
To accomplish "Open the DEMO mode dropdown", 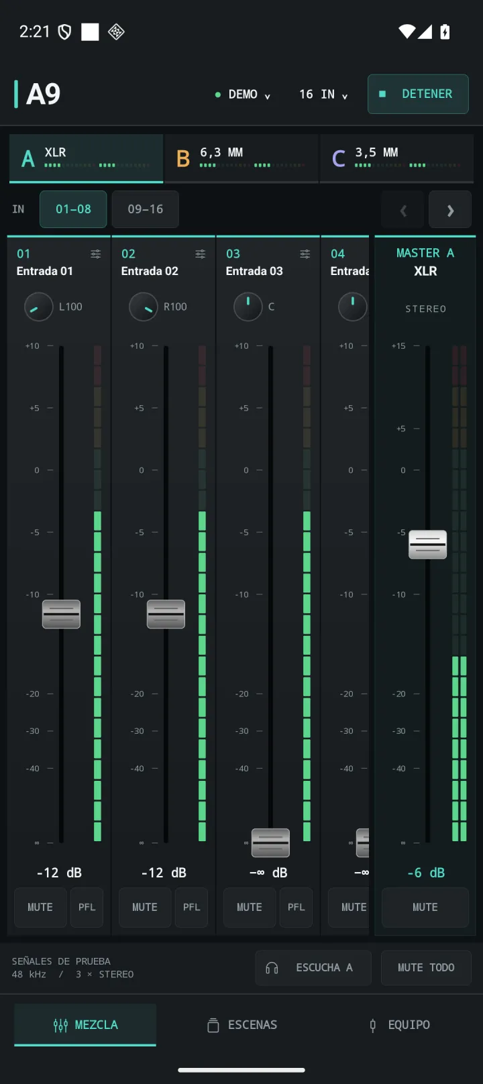I will (243, 95).
